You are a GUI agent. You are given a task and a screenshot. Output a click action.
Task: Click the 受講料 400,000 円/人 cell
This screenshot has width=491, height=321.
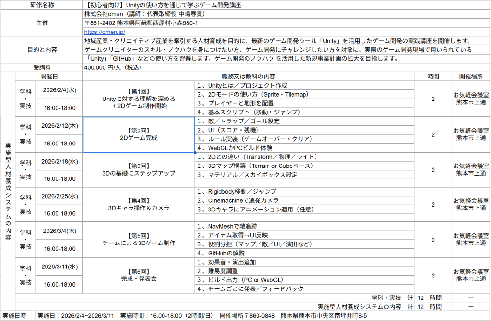click(113, 67)
